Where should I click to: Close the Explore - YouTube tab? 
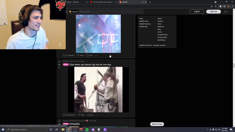[87, 2]
